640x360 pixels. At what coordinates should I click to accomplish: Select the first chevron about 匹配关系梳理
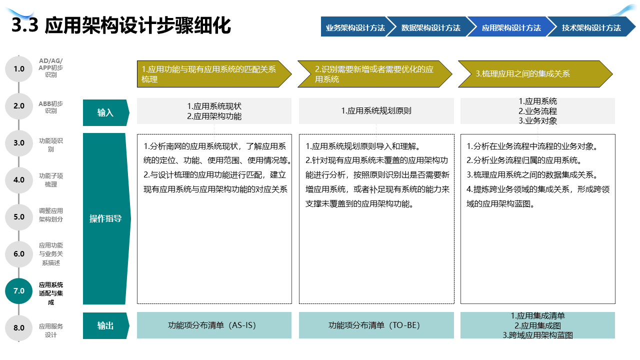214,74
